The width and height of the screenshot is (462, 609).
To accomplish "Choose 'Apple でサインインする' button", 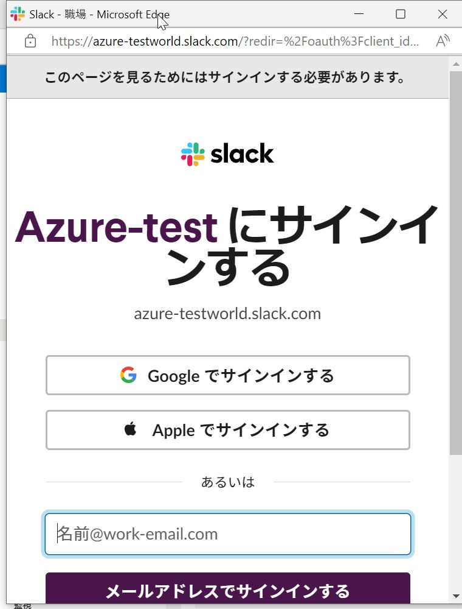I will [x=228, y=430].
